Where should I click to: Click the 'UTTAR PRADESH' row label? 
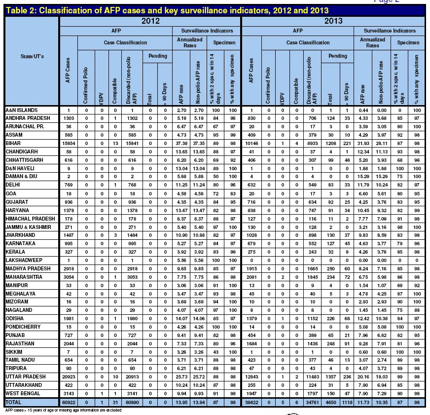(x=26, y=377)
